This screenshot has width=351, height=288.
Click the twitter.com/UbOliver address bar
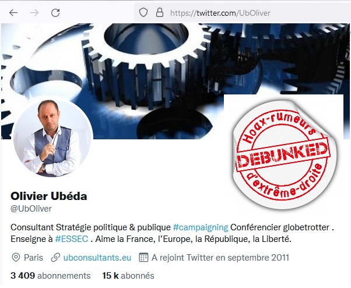pyautogui.click(x=243, y=13)
